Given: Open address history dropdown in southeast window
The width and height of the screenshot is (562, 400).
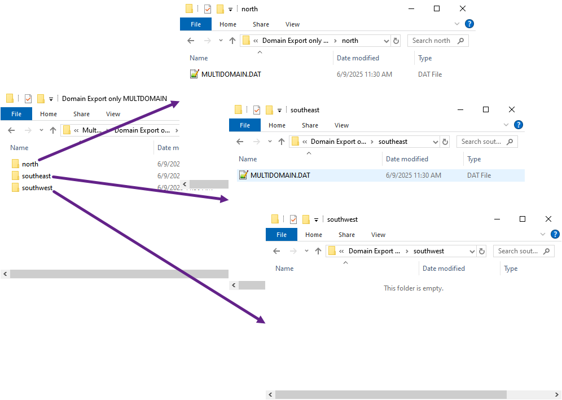Looking at the screenshot, I should [x=435, y=142].
